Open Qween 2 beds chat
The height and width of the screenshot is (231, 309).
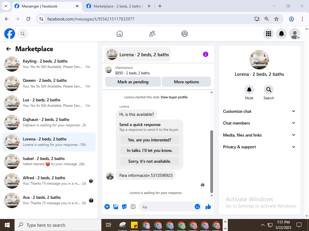[x=49, y=84]
